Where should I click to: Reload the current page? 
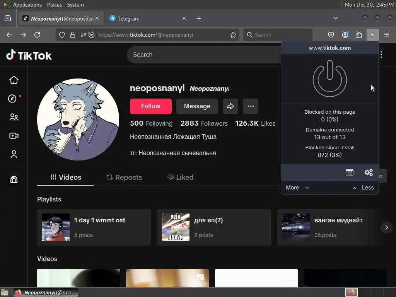(x=37, y=35)
